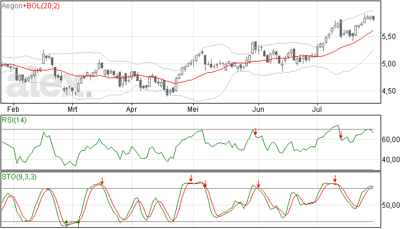Click the stochastic sell arrow in July
Viewport: 409px width, 229px height.
335,179
